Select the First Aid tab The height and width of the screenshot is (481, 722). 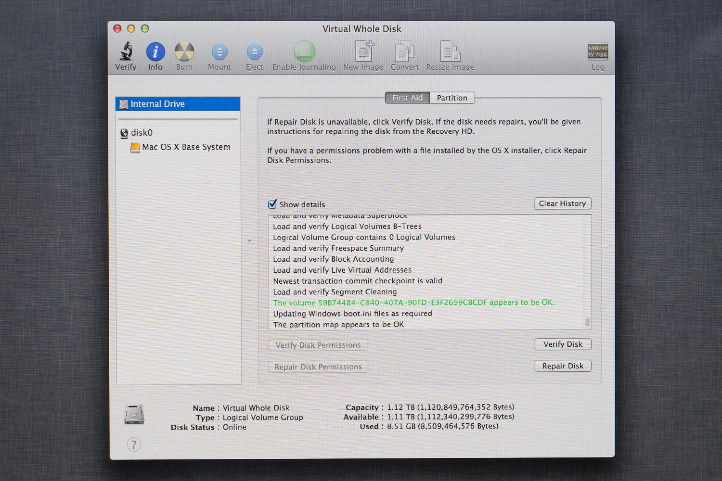coord(407,98)
